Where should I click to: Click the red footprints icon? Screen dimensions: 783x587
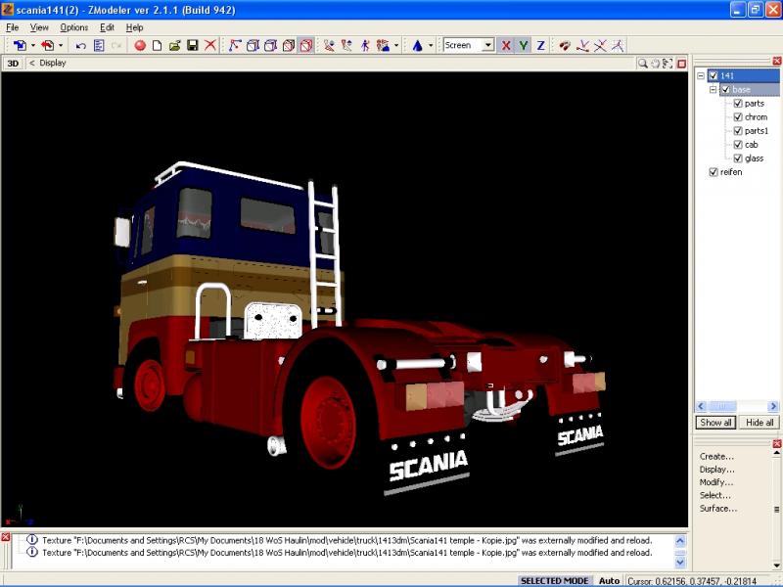pyautogui.click(x=565, y=46)
